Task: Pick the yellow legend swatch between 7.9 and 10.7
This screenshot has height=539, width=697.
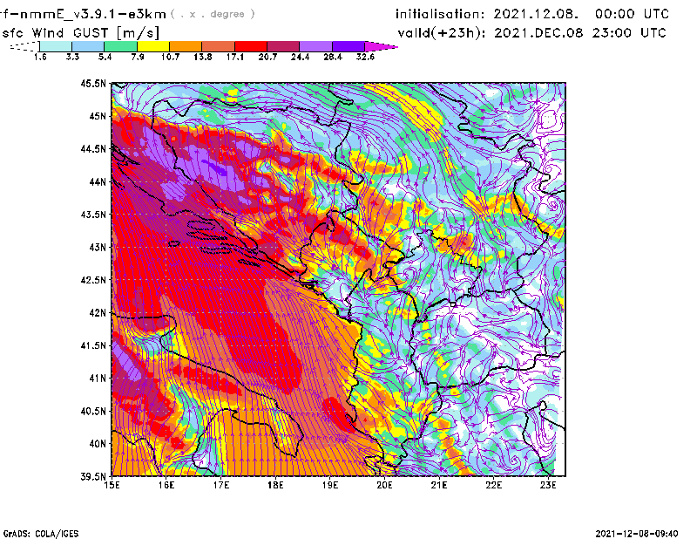Action: 153,46
